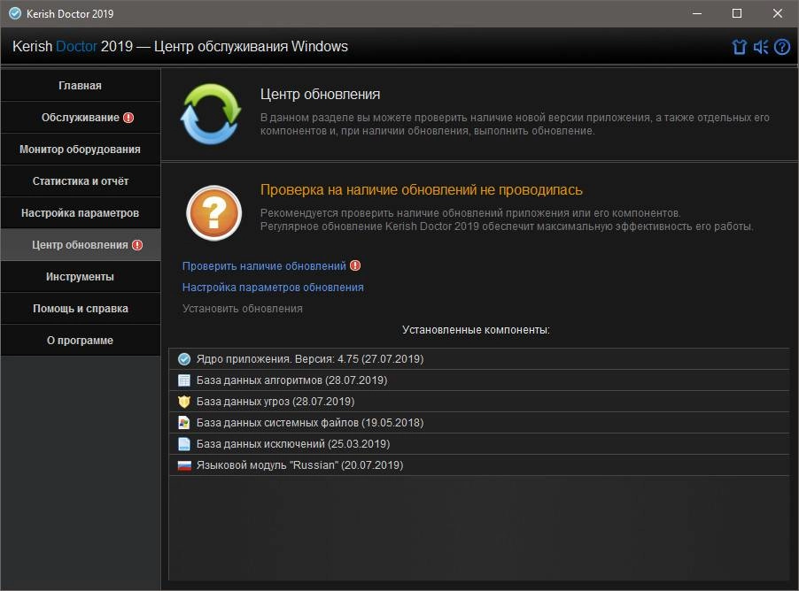
Task: Go to the Обслуживание section
Action: pos(81,118)
